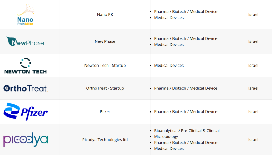Click Medical Devices in New Phase row
Screen dimensions: 272x155
coord(169,45)
